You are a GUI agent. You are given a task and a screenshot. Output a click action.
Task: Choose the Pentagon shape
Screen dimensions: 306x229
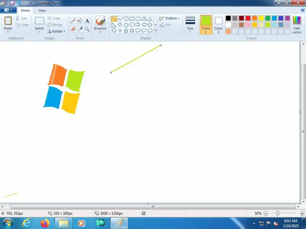tap(126, 25)
